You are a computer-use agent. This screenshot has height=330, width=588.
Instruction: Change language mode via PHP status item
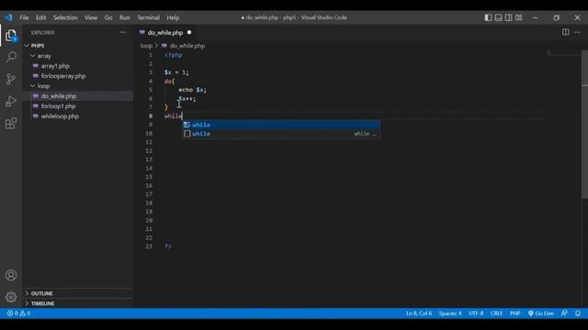coord(514,313)
